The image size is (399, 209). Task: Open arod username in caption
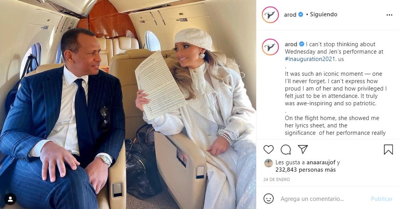pyautogui.click(x=291, y=44)
